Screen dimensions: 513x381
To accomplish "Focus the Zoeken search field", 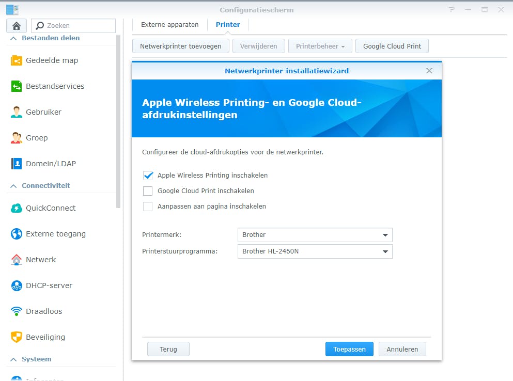I will tap(73, 25).
